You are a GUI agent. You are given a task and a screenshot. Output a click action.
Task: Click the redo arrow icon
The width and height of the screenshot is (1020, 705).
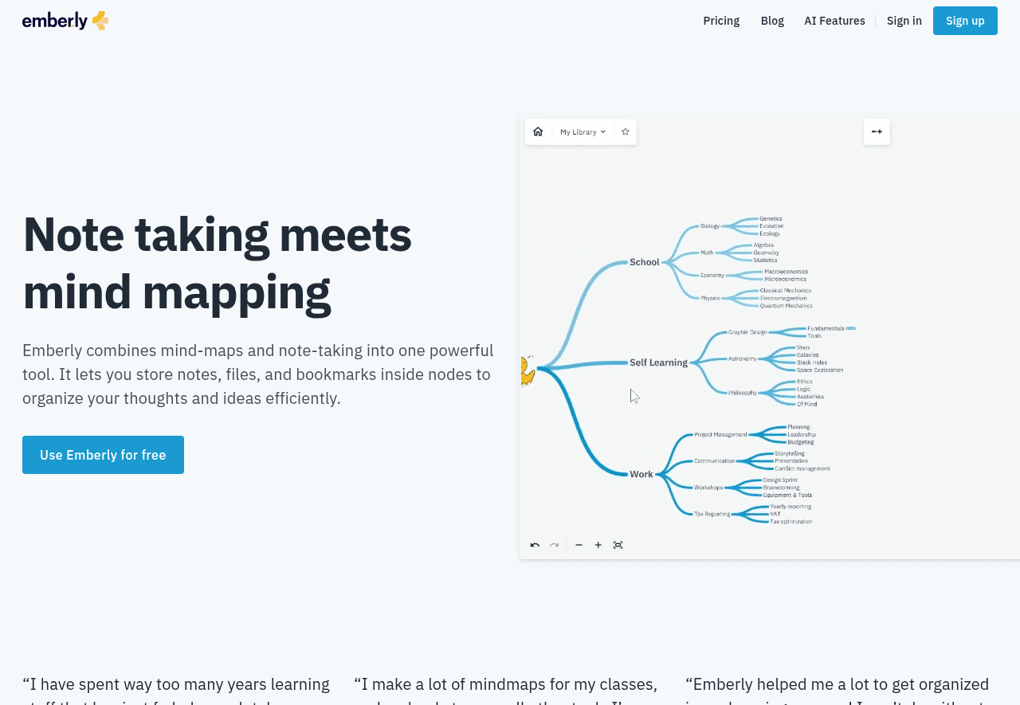click(x=554, y=545)
